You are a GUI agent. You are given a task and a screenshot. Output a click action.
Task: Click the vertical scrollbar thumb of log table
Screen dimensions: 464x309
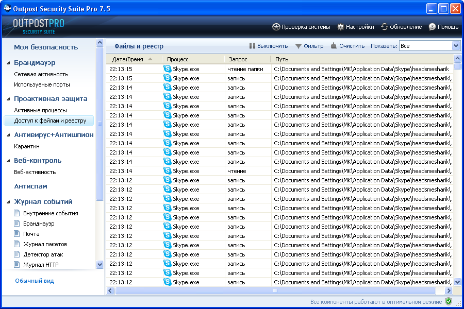coord(457,66)
